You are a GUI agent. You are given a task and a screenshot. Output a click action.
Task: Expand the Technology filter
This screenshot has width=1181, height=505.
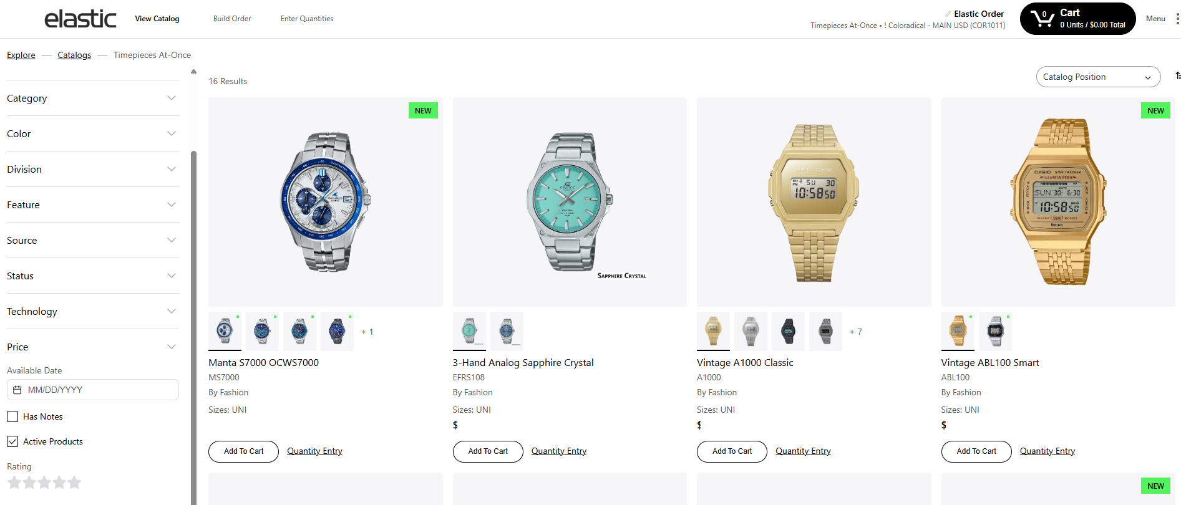click(92, 312)
